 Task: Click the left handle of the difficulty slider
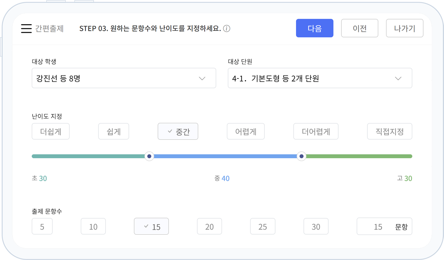[x=149, y=156]
